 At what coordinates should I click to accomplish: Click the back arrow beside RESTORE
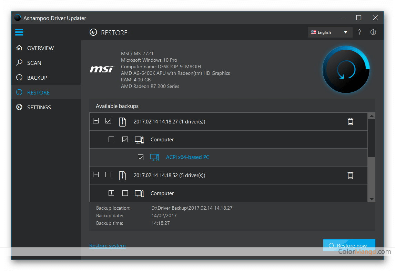tap(93, 32)
